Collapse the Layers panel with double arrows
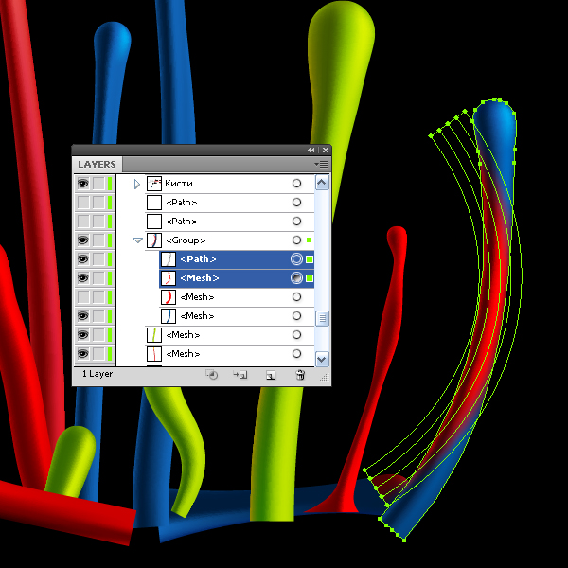Viewport: 568px width, 568px height. 311,150
